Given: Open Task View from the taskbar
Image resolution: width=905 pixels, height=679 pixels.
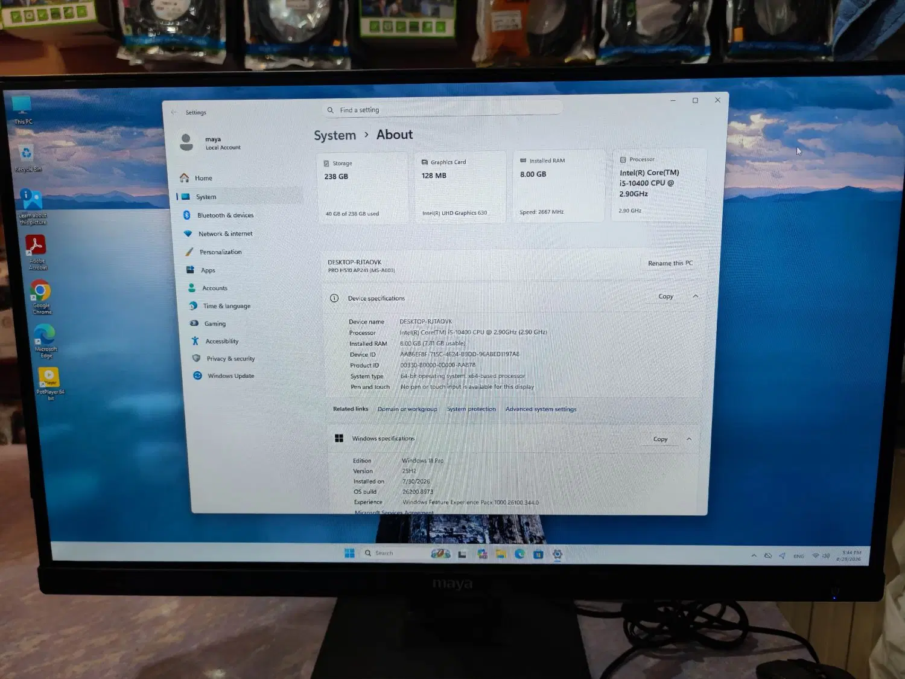Looking at the screenshot, I should point(462,554).
